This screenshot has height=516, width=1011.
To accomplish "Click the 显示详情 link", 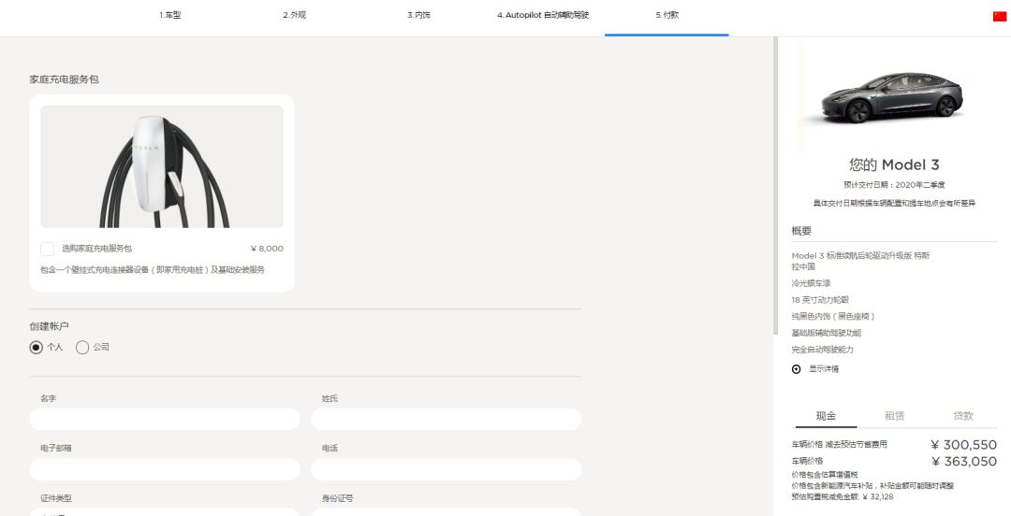I will (x=824, y=369).
